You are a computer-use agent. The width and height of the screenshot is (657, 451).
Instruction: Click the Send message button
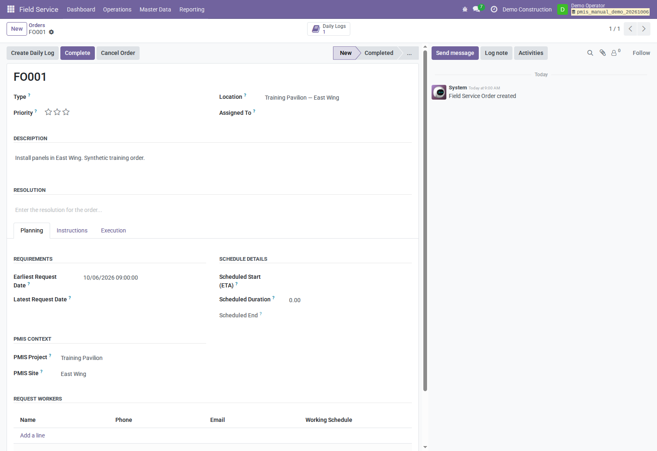pyautogui.click(x=455, y=53)
